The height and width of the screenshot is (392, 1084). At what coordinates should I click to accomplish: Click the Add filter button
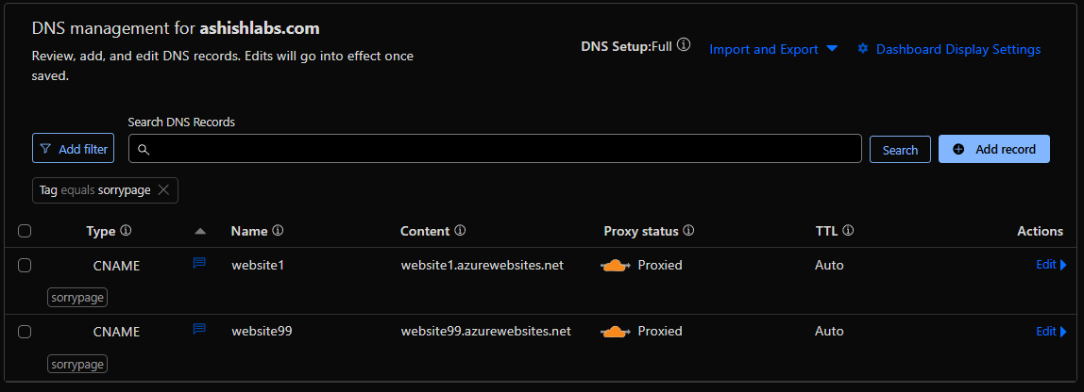[74, 149]
